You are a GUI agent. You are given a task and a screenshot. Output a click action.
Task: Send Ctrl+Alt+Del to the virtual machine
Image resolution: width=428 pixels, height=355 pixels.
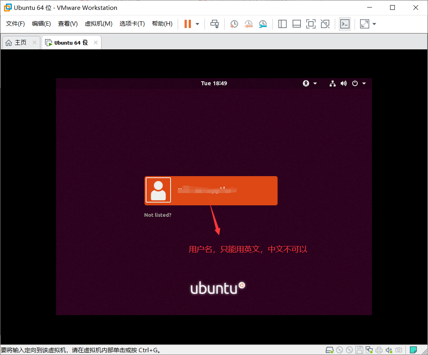click(214, 24)
